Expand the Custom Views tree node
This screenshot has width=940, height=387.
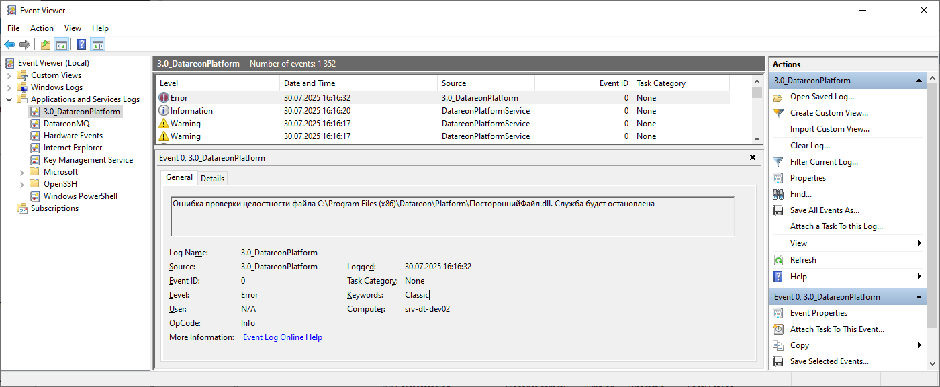(x=9, y=75)
